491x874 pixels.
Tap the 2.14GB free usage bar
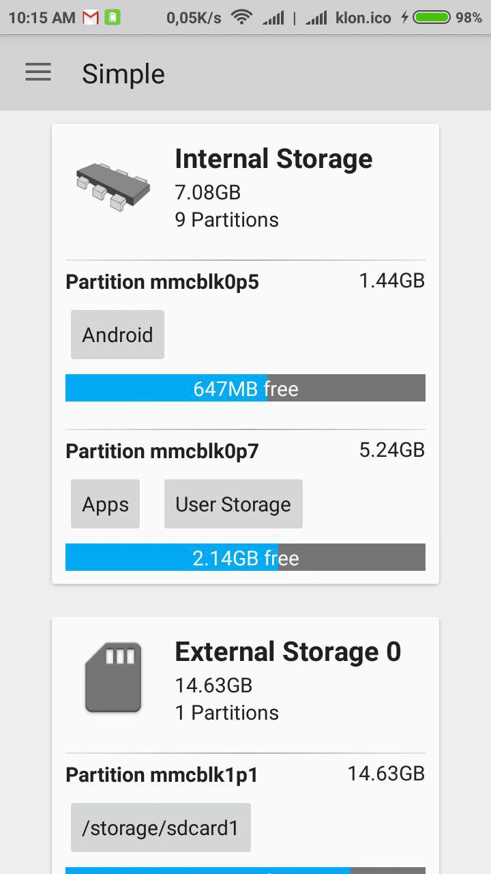tap(245, 557)
